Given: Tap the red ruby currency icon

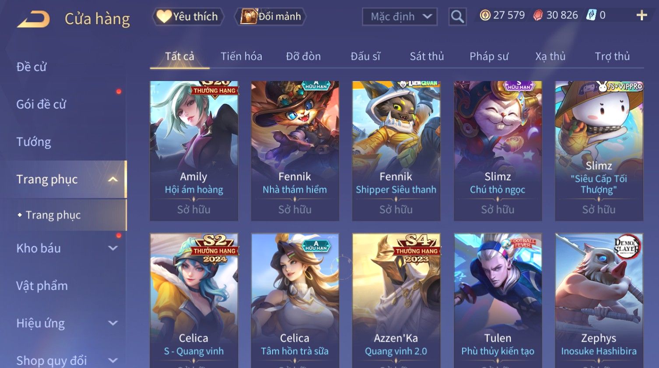Looking at the screenshot, I should [x=538, y=16].
